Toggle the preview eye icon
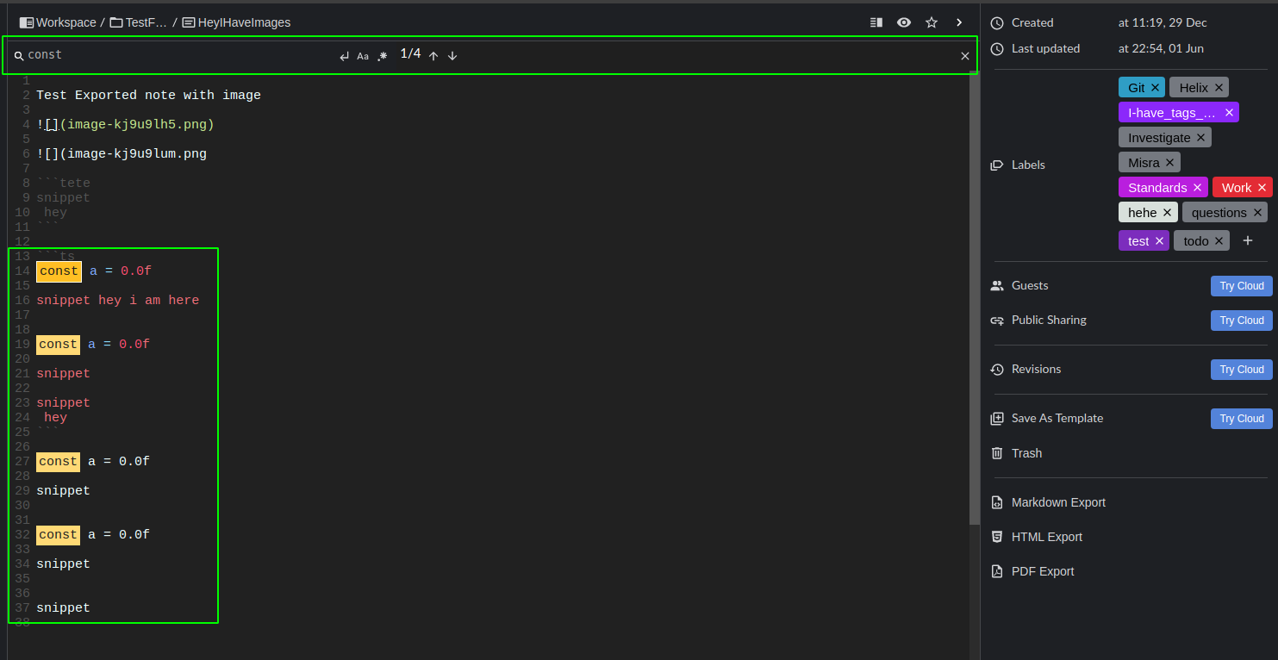 903,22
